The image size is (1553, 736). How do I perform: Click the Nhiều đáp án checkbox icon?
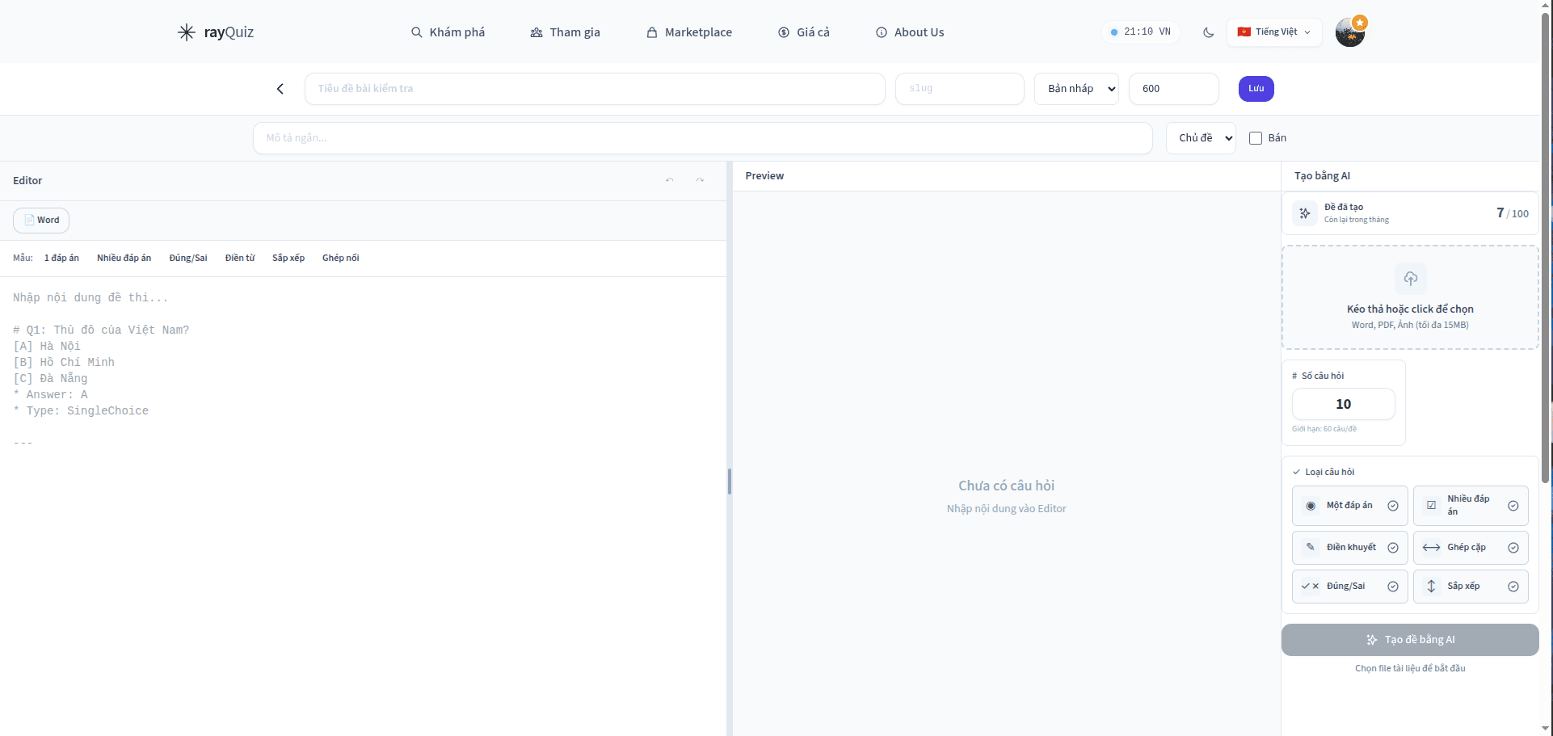pyautogui.click(x=1431, y=506)
